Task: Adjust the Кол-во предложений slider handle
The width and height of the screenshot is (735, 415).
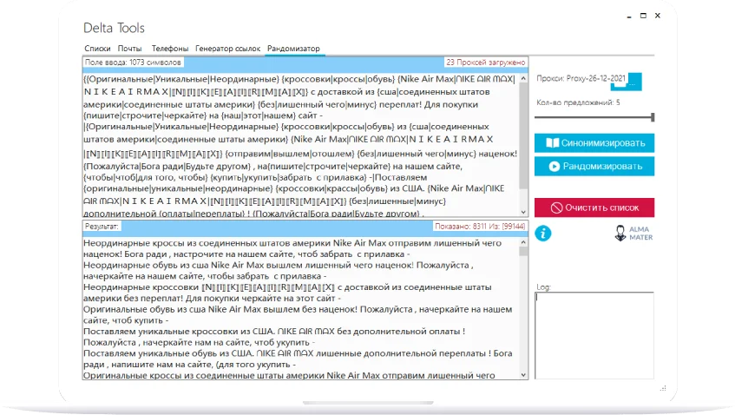Action: [653, 116]
